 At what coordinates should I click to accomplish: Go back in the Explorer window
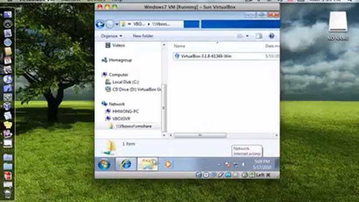(100, 24)
